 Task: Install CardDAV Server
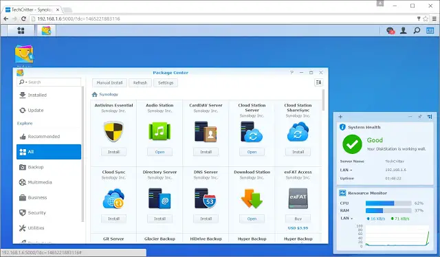click(x=206, y=152)
